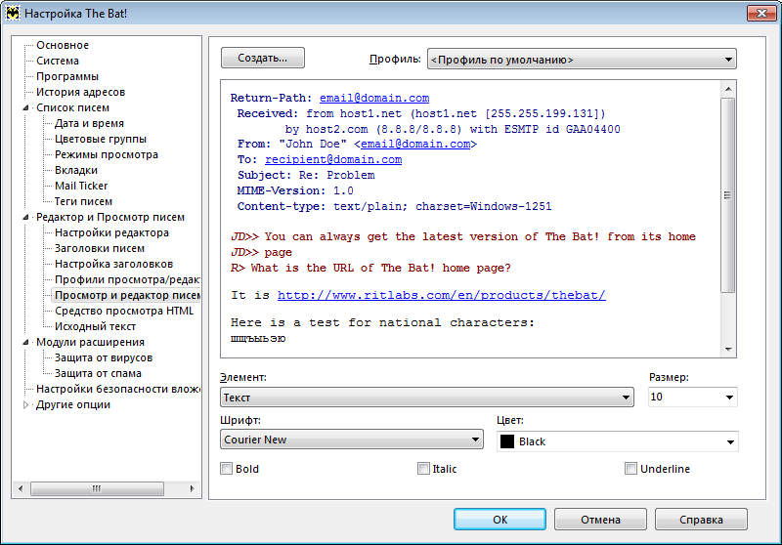
Task: Click the Отмена button
Action: (600, 520)
